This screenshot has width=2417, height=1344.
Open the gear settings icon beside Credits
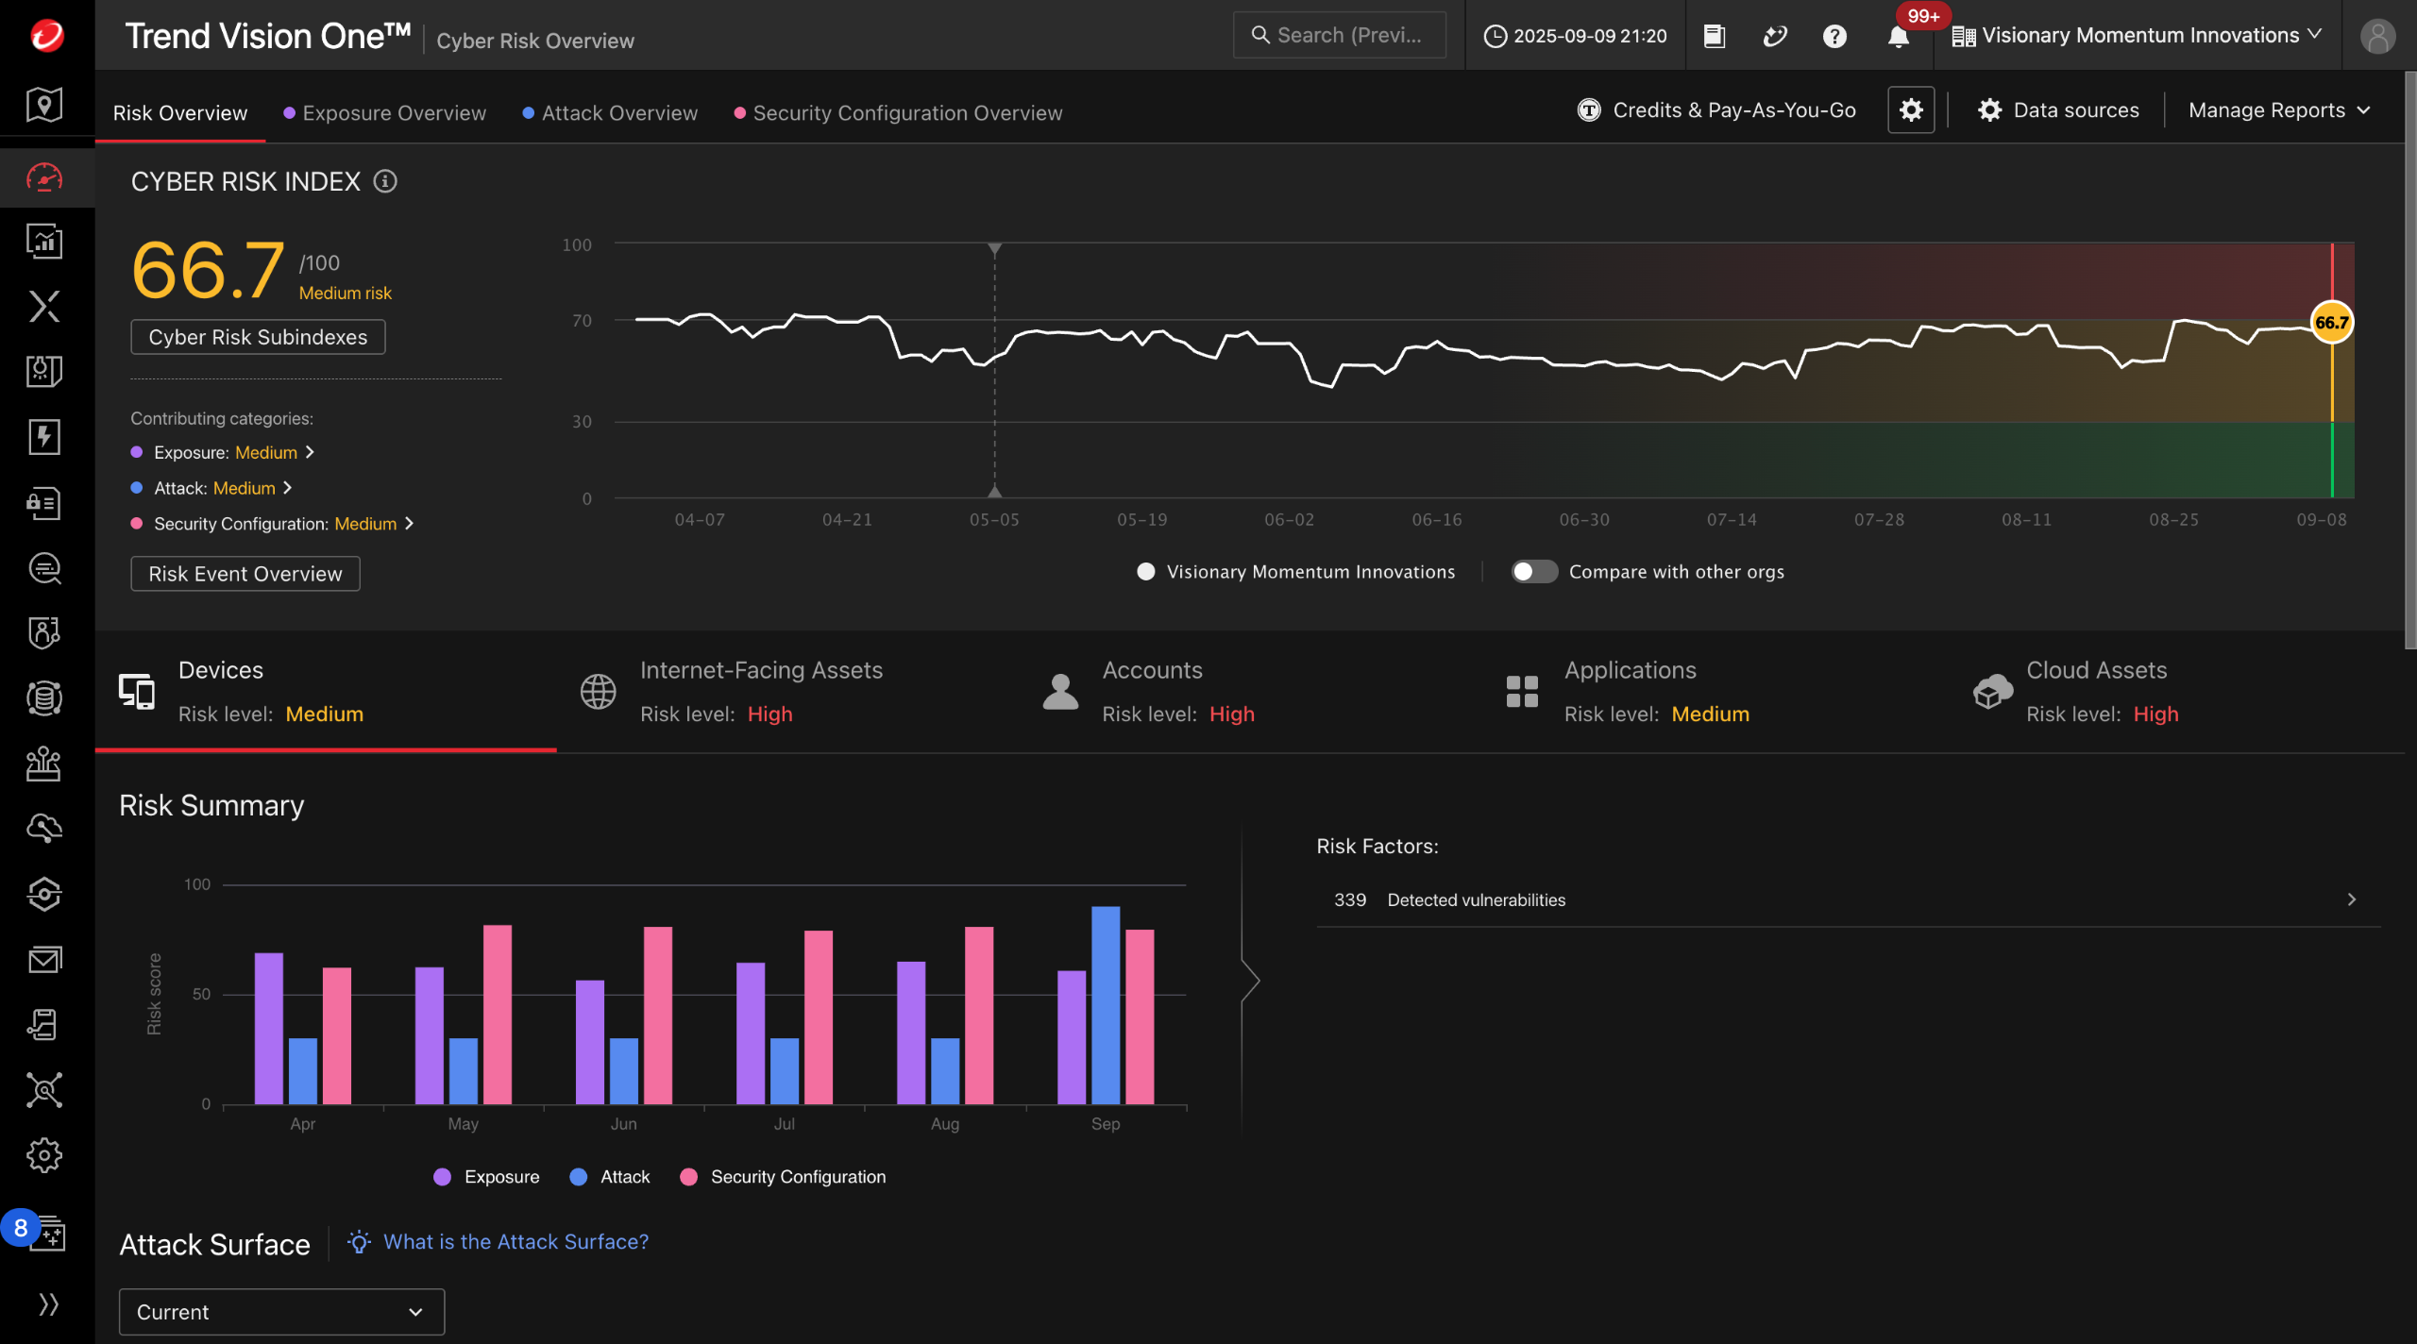(1911, 110)
